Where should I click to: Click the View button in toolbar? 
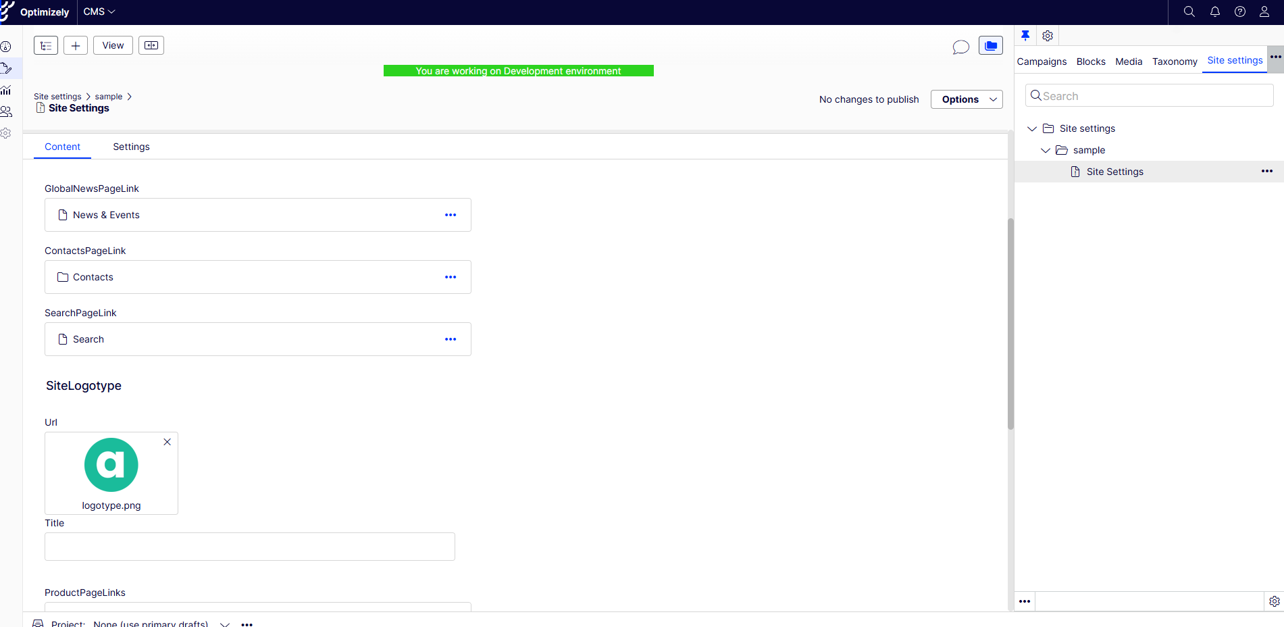[x=113, y=45]
